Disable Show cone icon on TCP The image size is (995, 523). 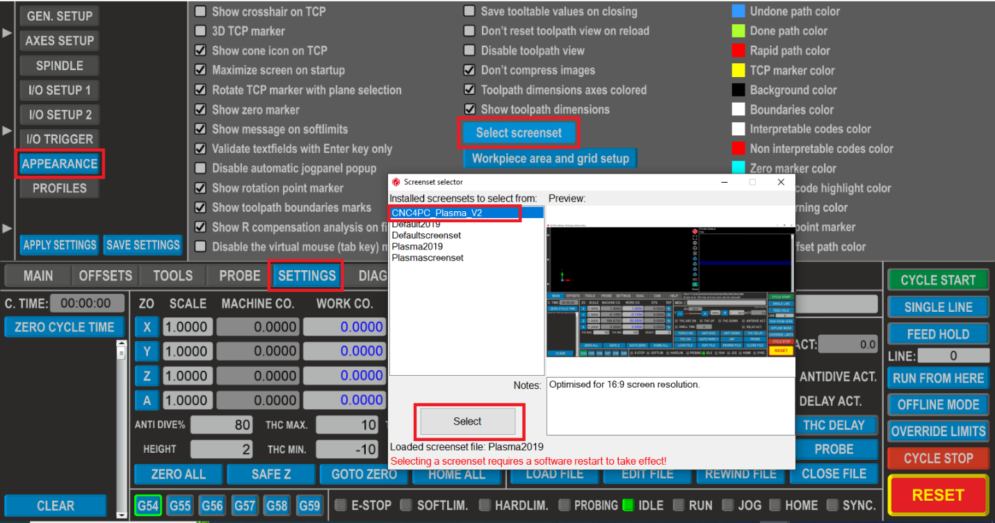click(200, 50)
